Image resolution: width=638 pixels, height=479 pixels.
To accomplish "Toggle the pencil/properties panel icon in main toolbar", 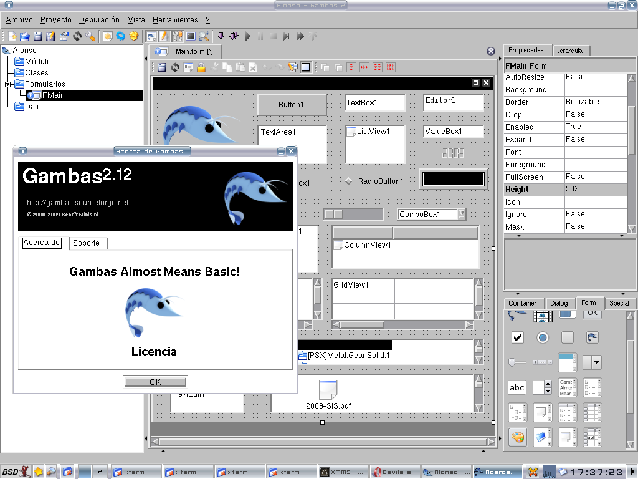I will (x=164, y=36).
